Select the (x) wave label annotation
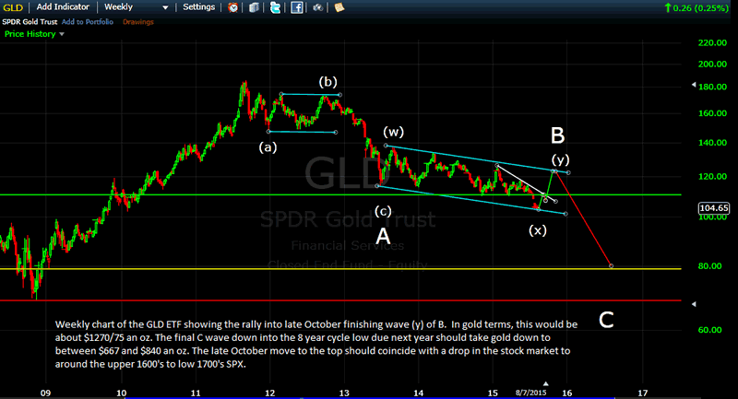Viewport: 738px width, 399px height. (x=538, y=230)
